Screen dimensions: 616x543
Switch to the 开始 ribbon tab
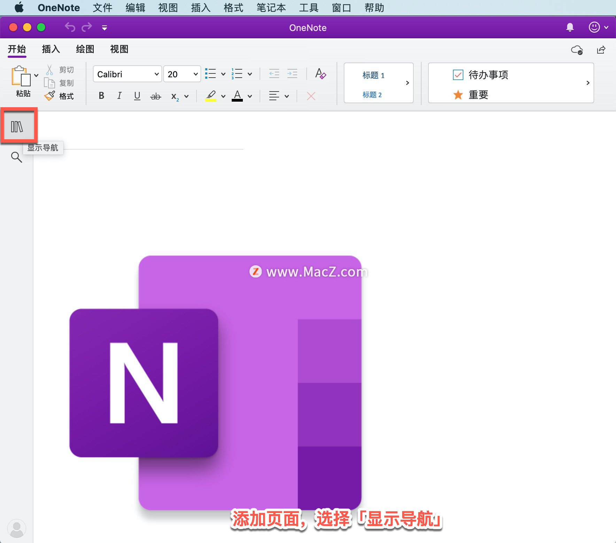tap(17, 49)
